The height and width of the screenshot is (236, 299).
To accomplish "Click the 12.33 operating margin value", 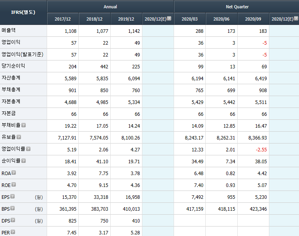I will click(197, 150).
